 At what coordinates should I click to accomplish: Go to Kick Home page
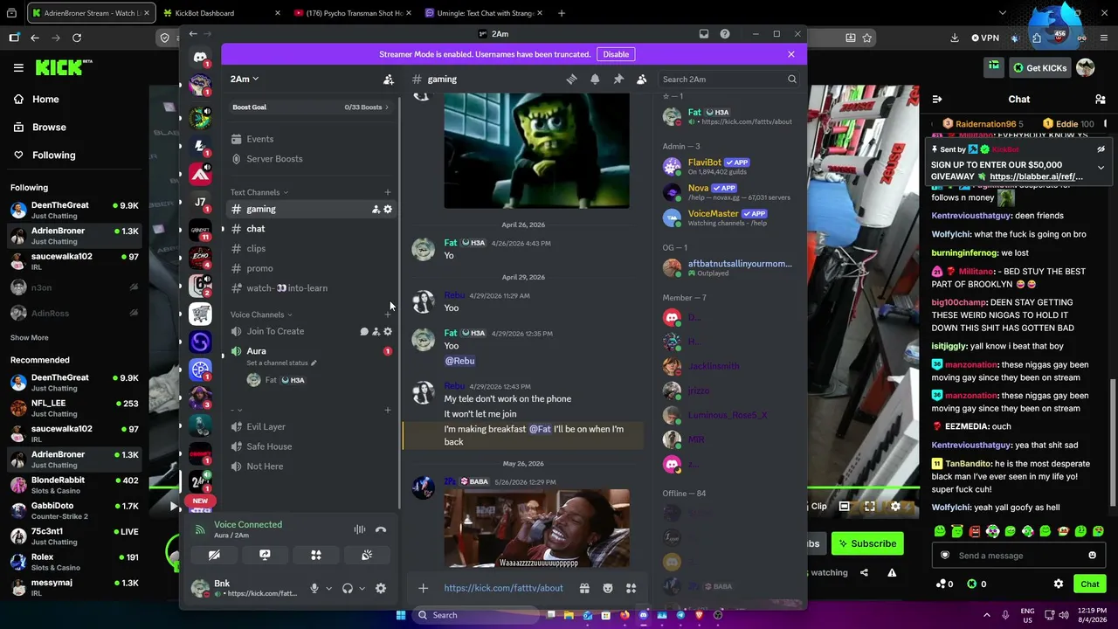[x=37, y=100]
